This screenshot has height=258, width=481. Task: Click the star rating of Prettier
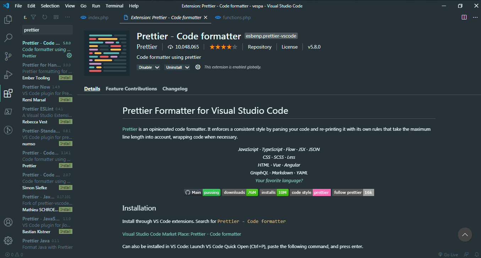click(223, 47)
